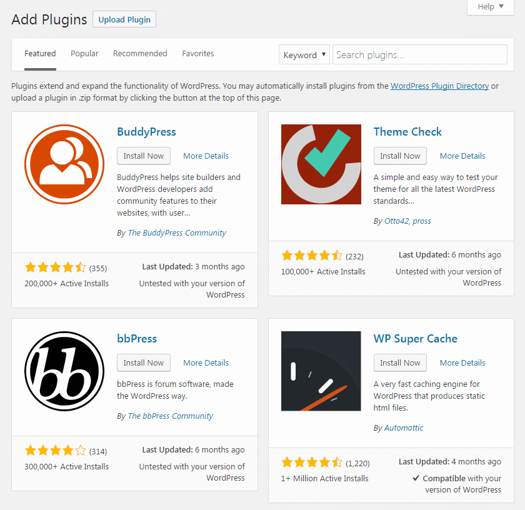
Task: Click the WP Super Cache speedometer logo
Action: [321, 371]
